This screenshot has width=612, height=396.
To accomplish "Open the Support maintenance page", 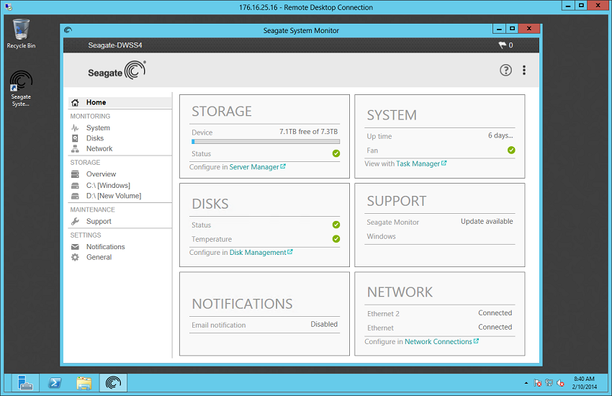I will point(99,221).
